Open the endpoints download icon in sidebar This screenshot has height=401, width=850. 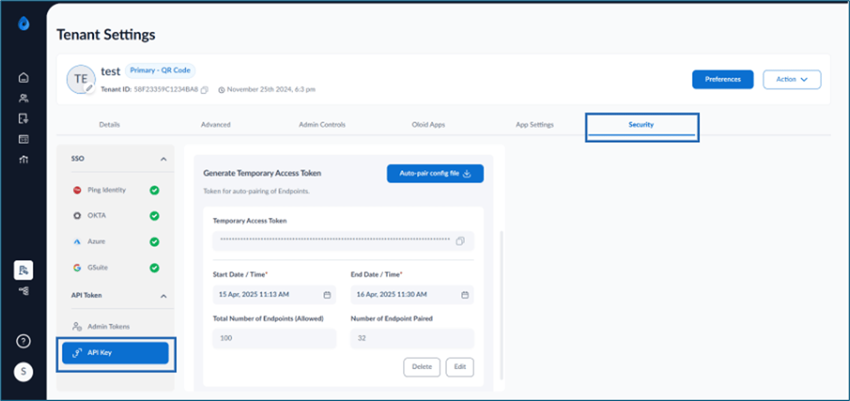pos(23,119)
